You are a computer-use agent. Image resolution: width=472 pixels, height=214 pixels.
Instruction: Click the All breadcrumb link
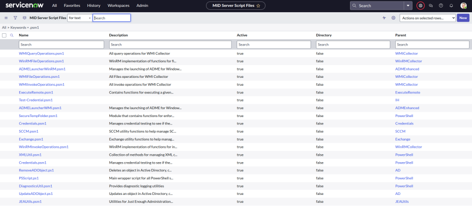pos(4,27)
